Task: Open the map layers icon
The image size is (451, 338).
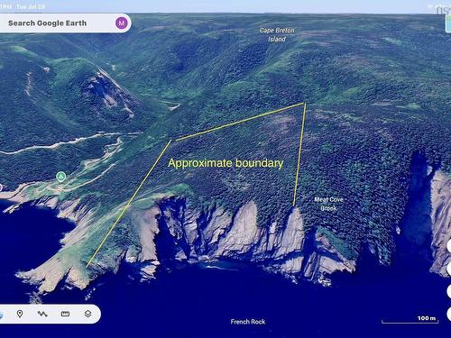Action: (x=87, y=314)
